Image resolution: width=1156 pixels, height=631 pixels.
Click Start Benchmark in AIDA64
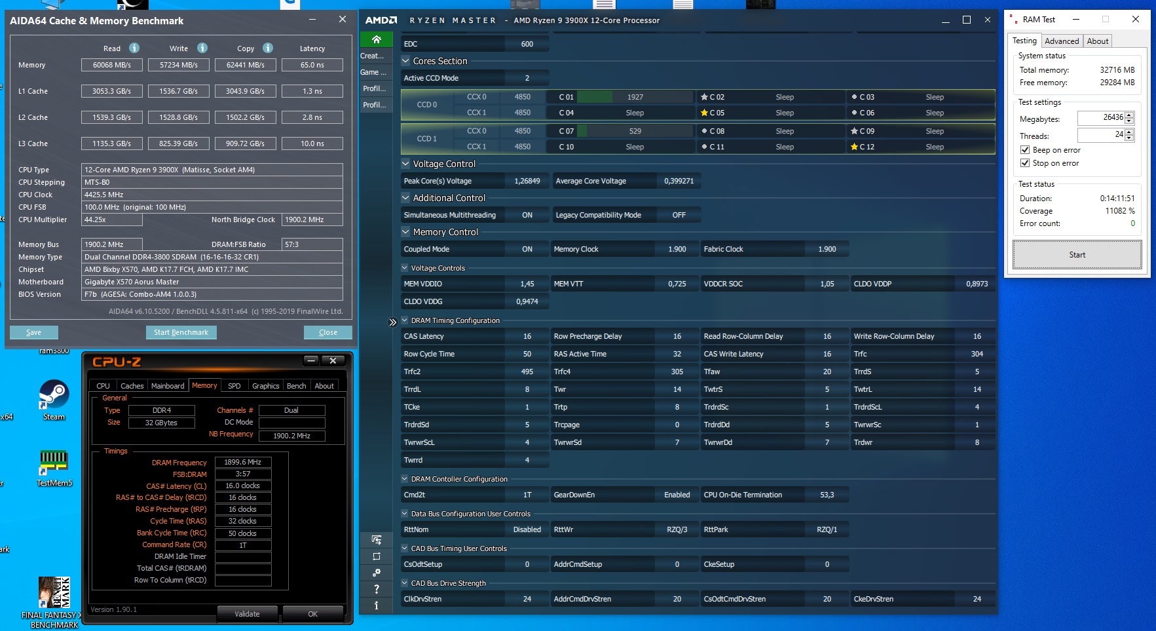tap(181, 332)
